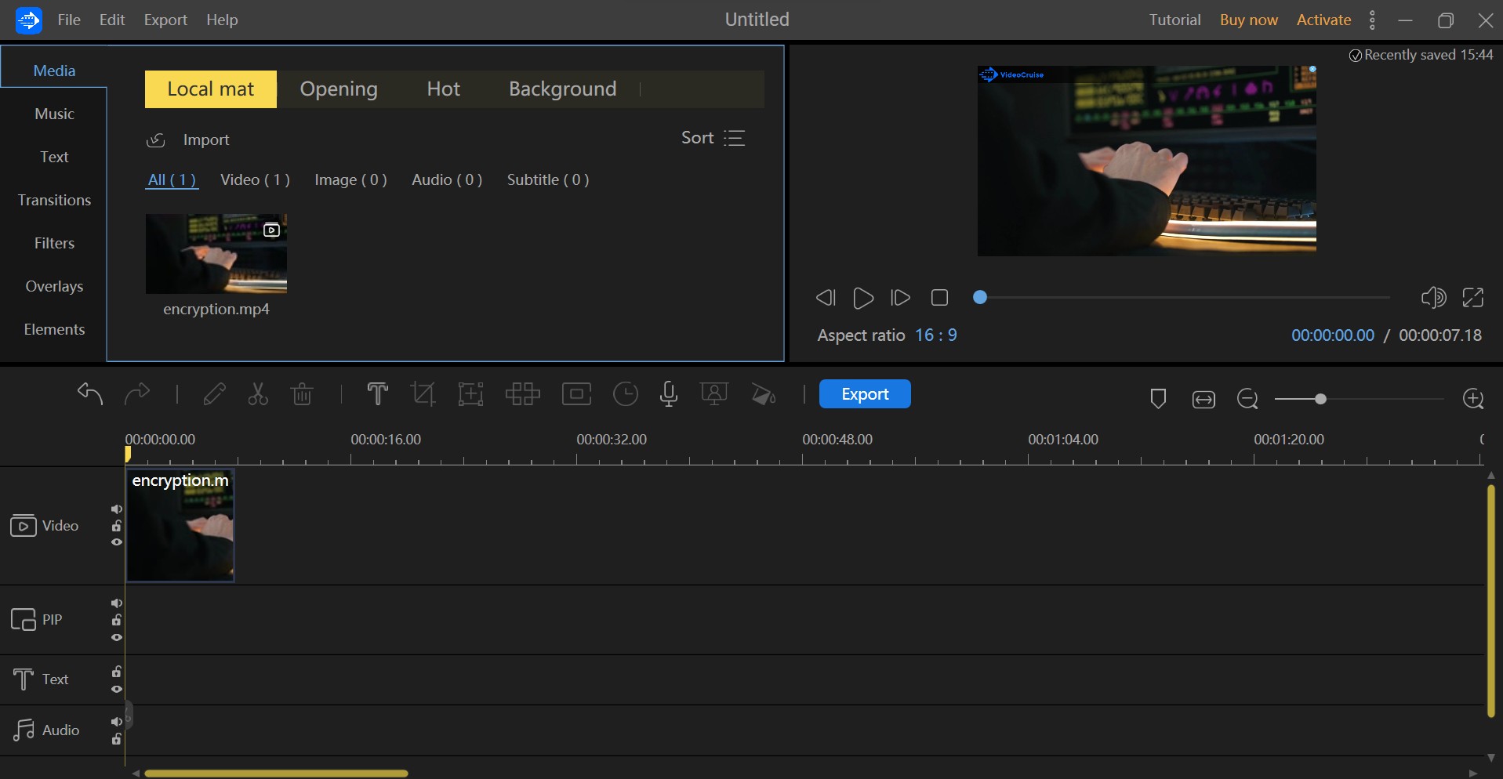This screenshot has height=779, width=1503.
Task: Play the preview video
Action: [863, 298]
